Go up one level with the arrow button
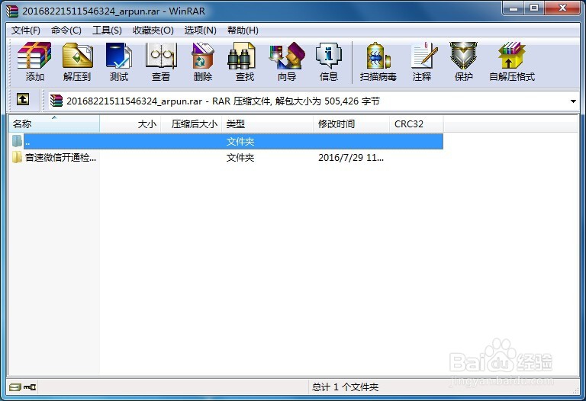This screenshot has height=401, width=586. pyautogui.click(x=23, y=99)
